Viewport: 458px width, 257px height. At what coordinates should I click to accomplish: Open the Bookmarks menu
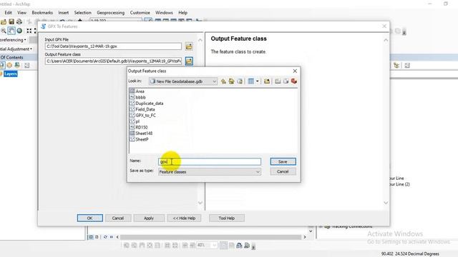click(42, 13)
